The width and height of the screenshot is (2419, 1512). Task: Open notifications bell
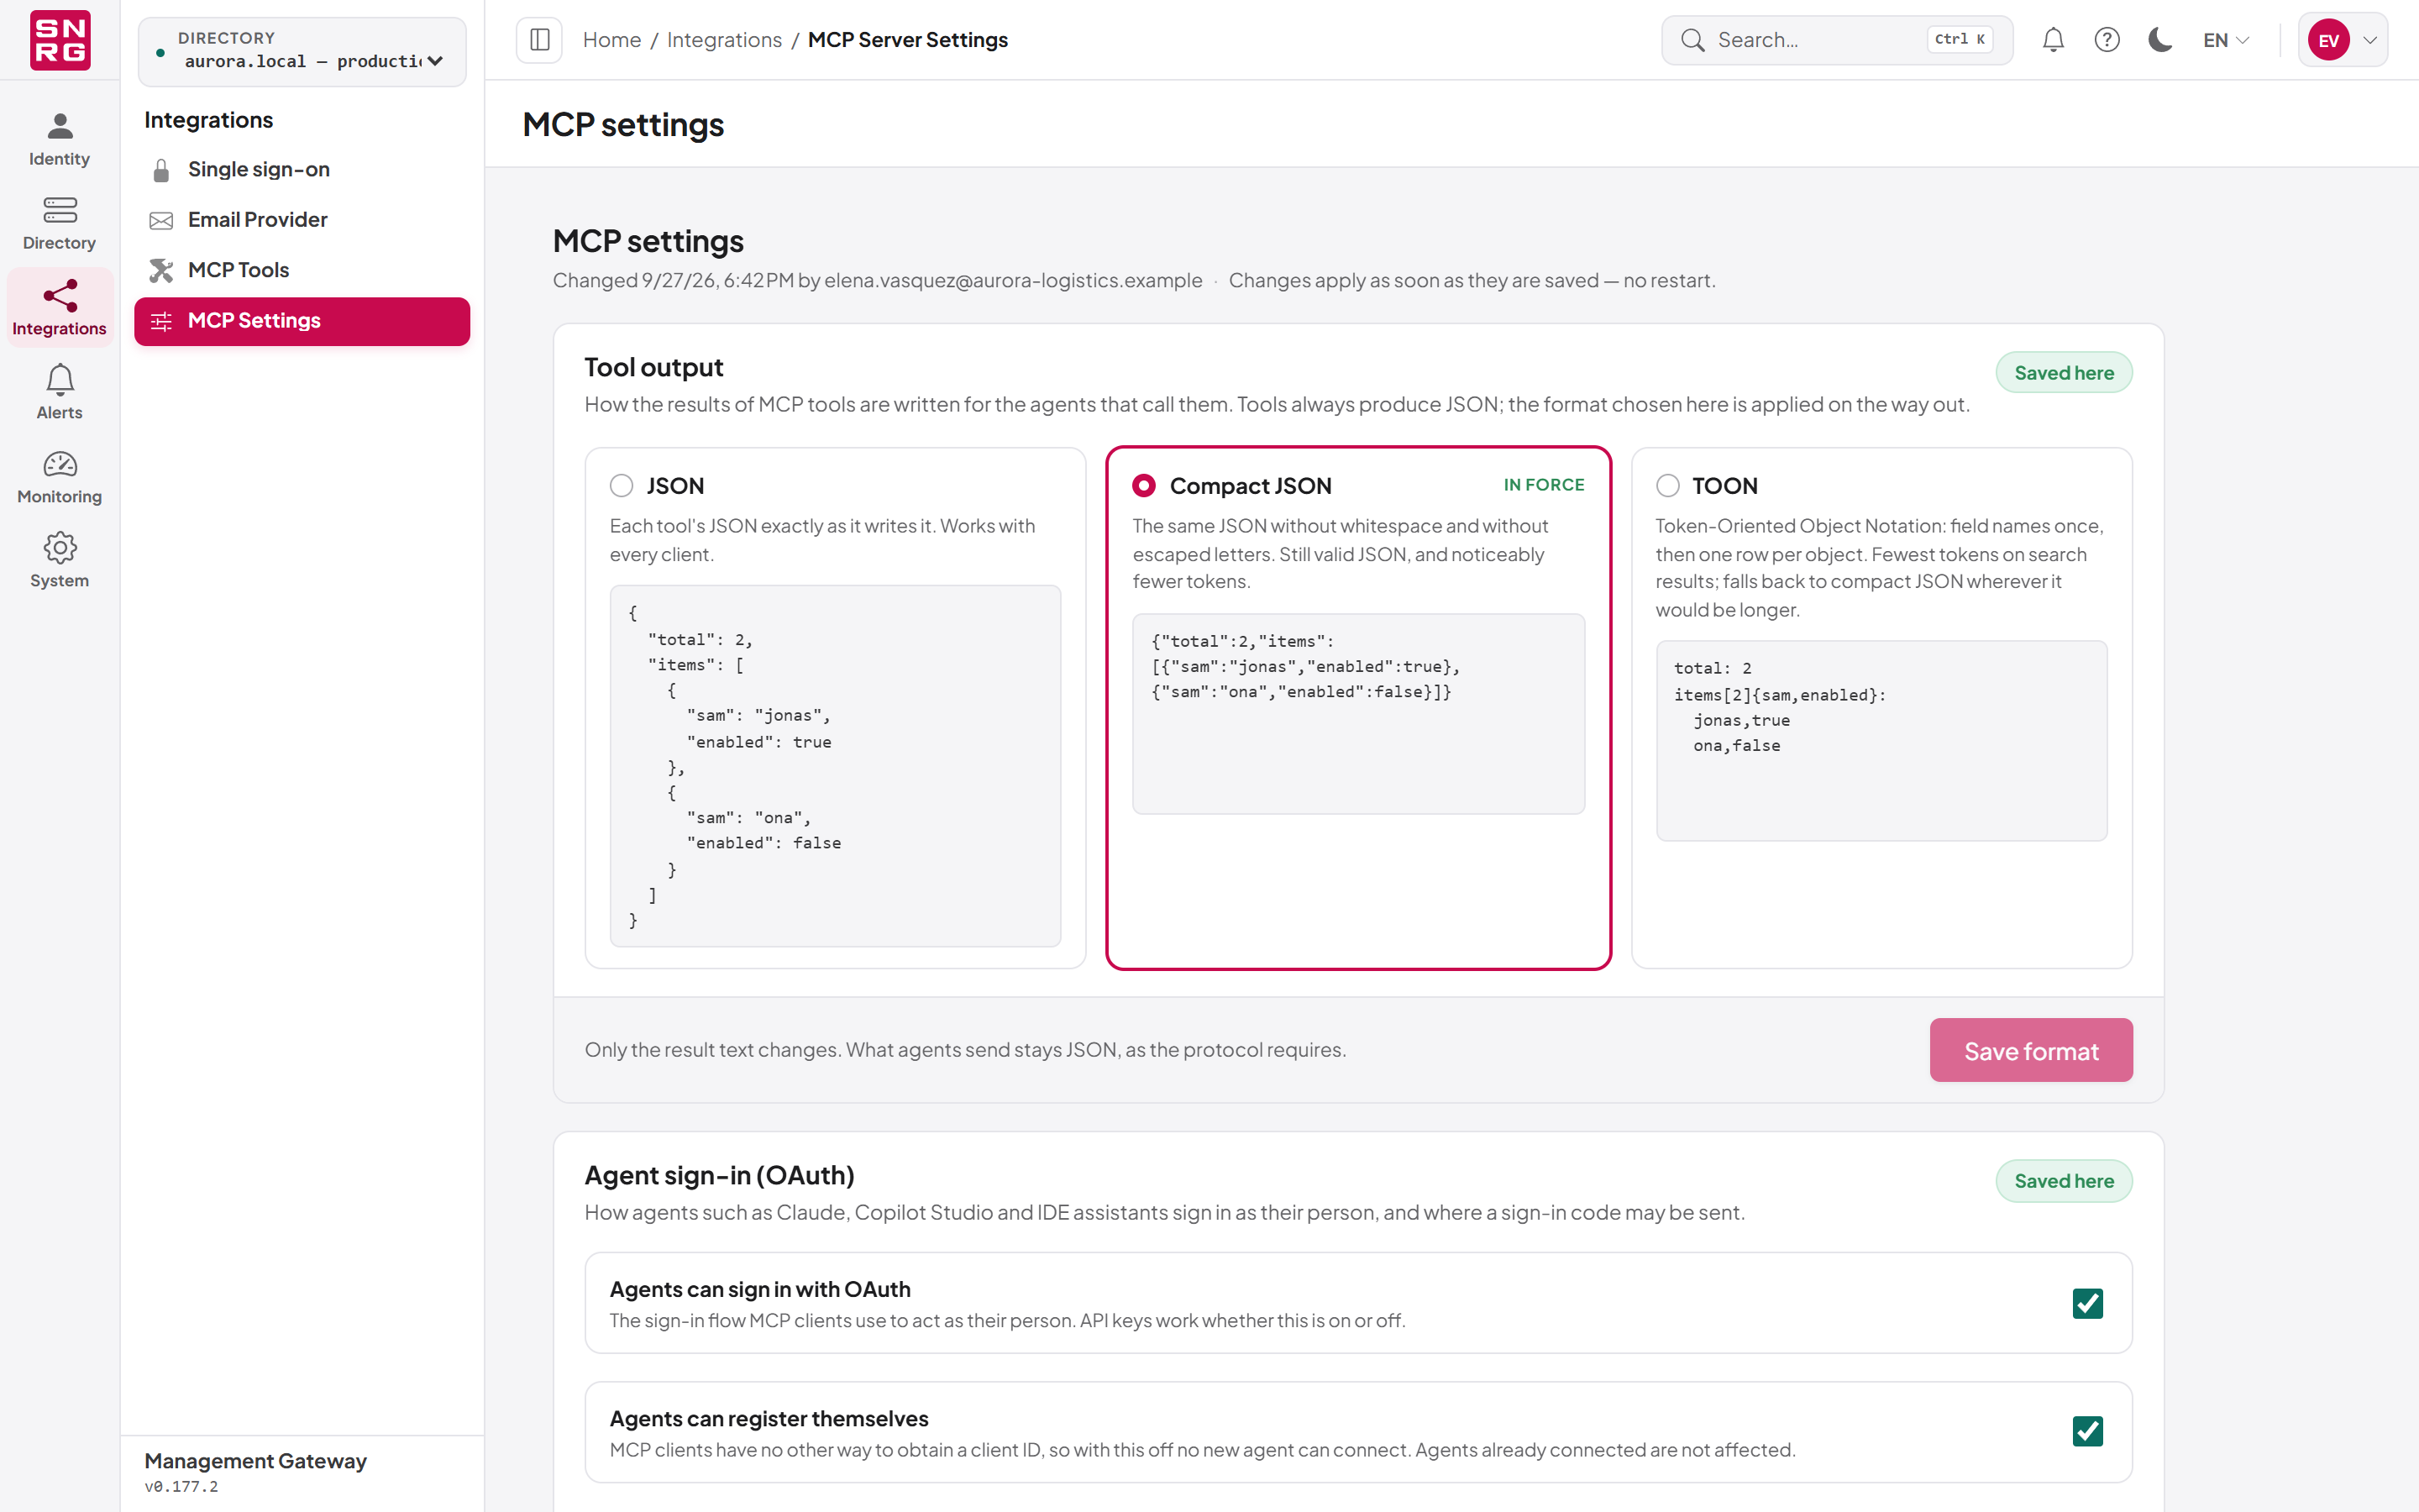[x=2053, y=40]
